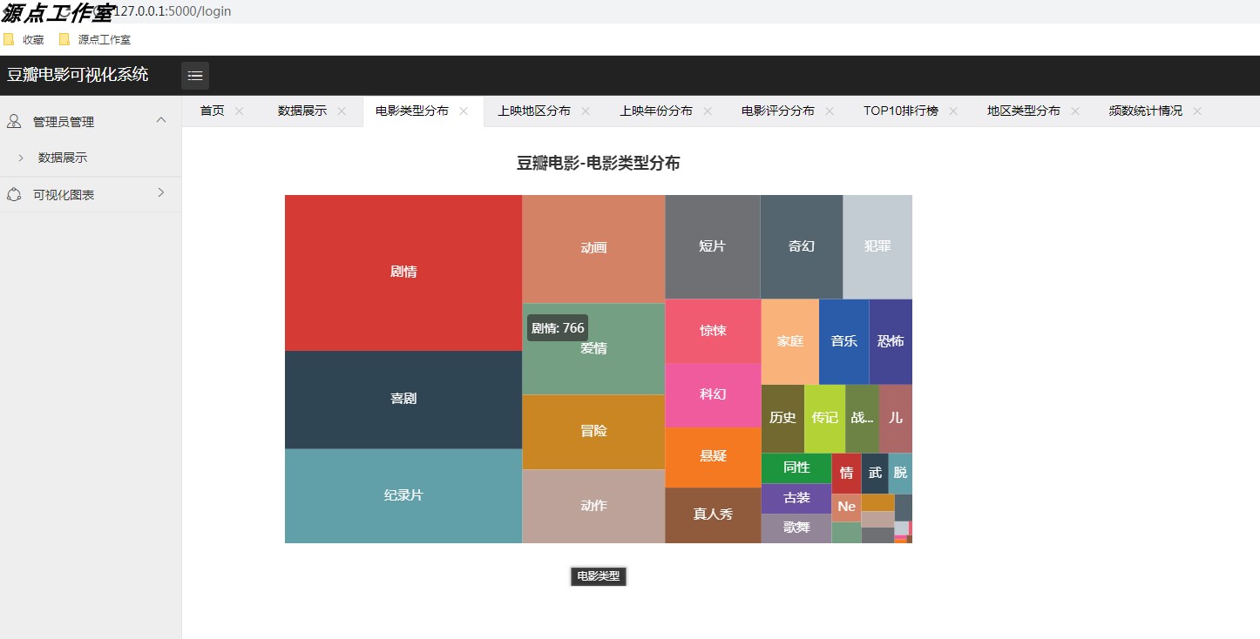Click the admin user icon in sidebar

pyautogui.click(x=14, y=122)
